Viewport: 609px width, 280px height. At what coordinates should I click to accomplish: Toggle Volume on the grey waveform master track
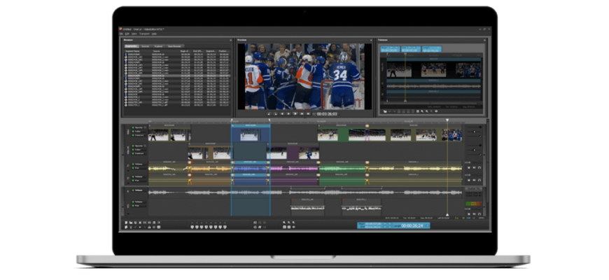click(x=138, y=190)
